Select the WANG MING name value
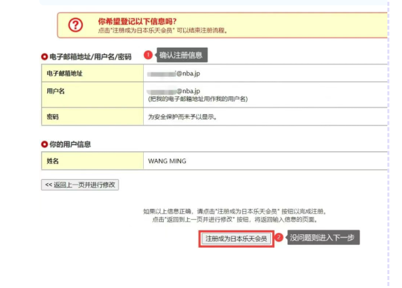402x288 pixels. 167,161
